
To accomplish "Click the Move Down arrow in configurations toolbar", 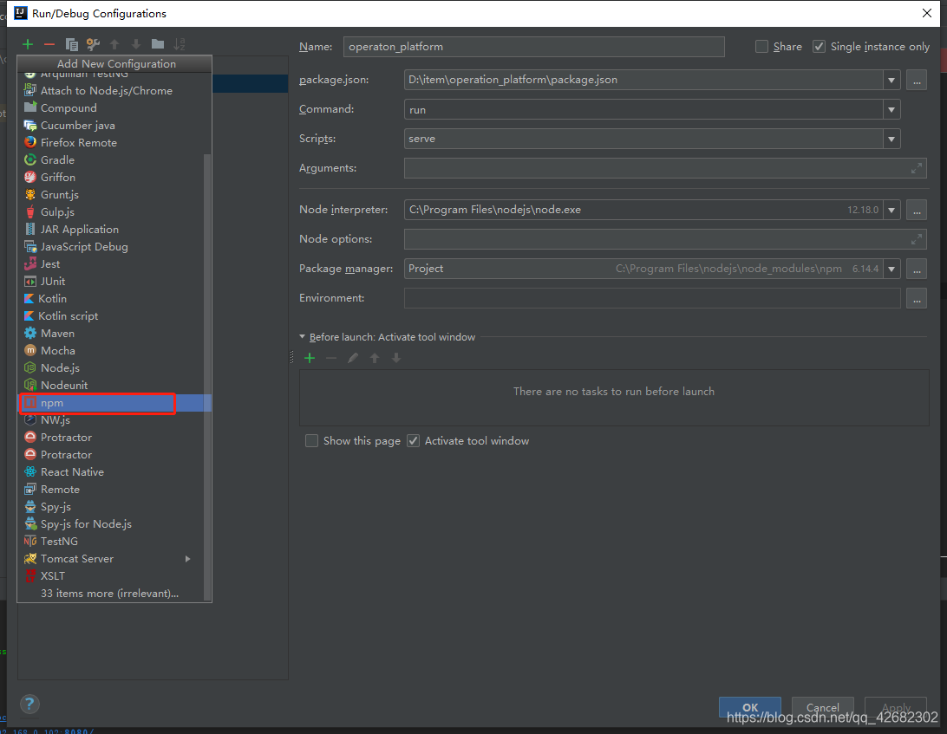I will pyautogui.click(x=136, y=44).
